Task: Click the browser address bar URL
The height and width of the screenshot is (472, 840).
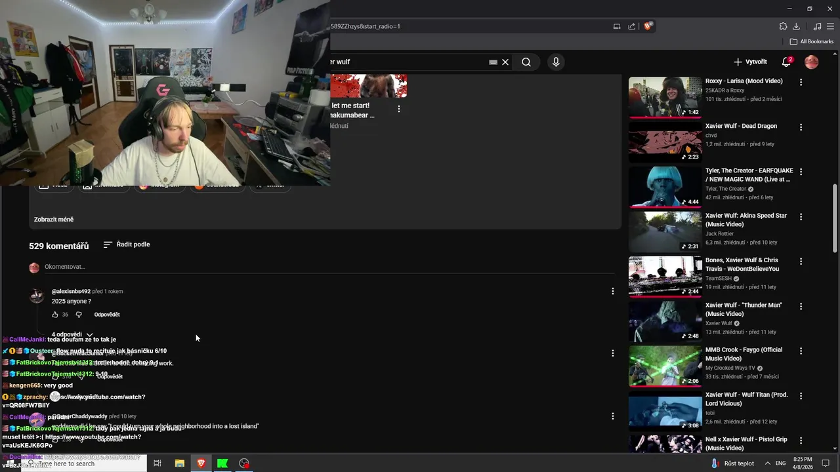Action: [365, 26]
